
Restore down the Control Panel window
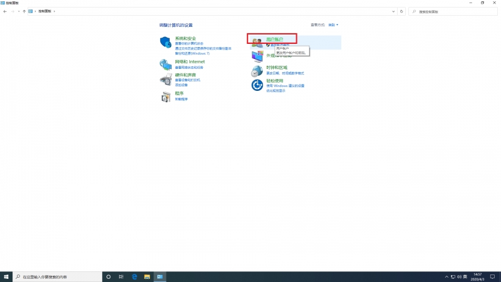pyautogui.click(x=482, y=3)
